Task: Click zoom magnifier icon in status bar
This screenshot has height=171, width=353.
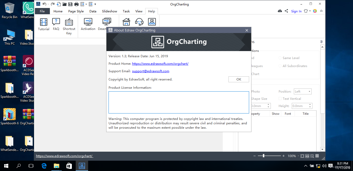Action: click(312, 156)
